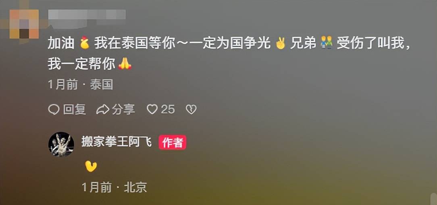
Task: Click the 1月前 · 泰国 timestamp
Action: [81, 85]
